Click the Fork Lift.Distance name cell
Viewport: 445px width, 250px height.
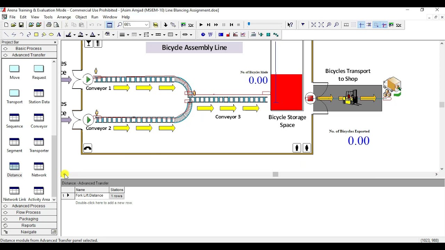click(x=92, y=196)
